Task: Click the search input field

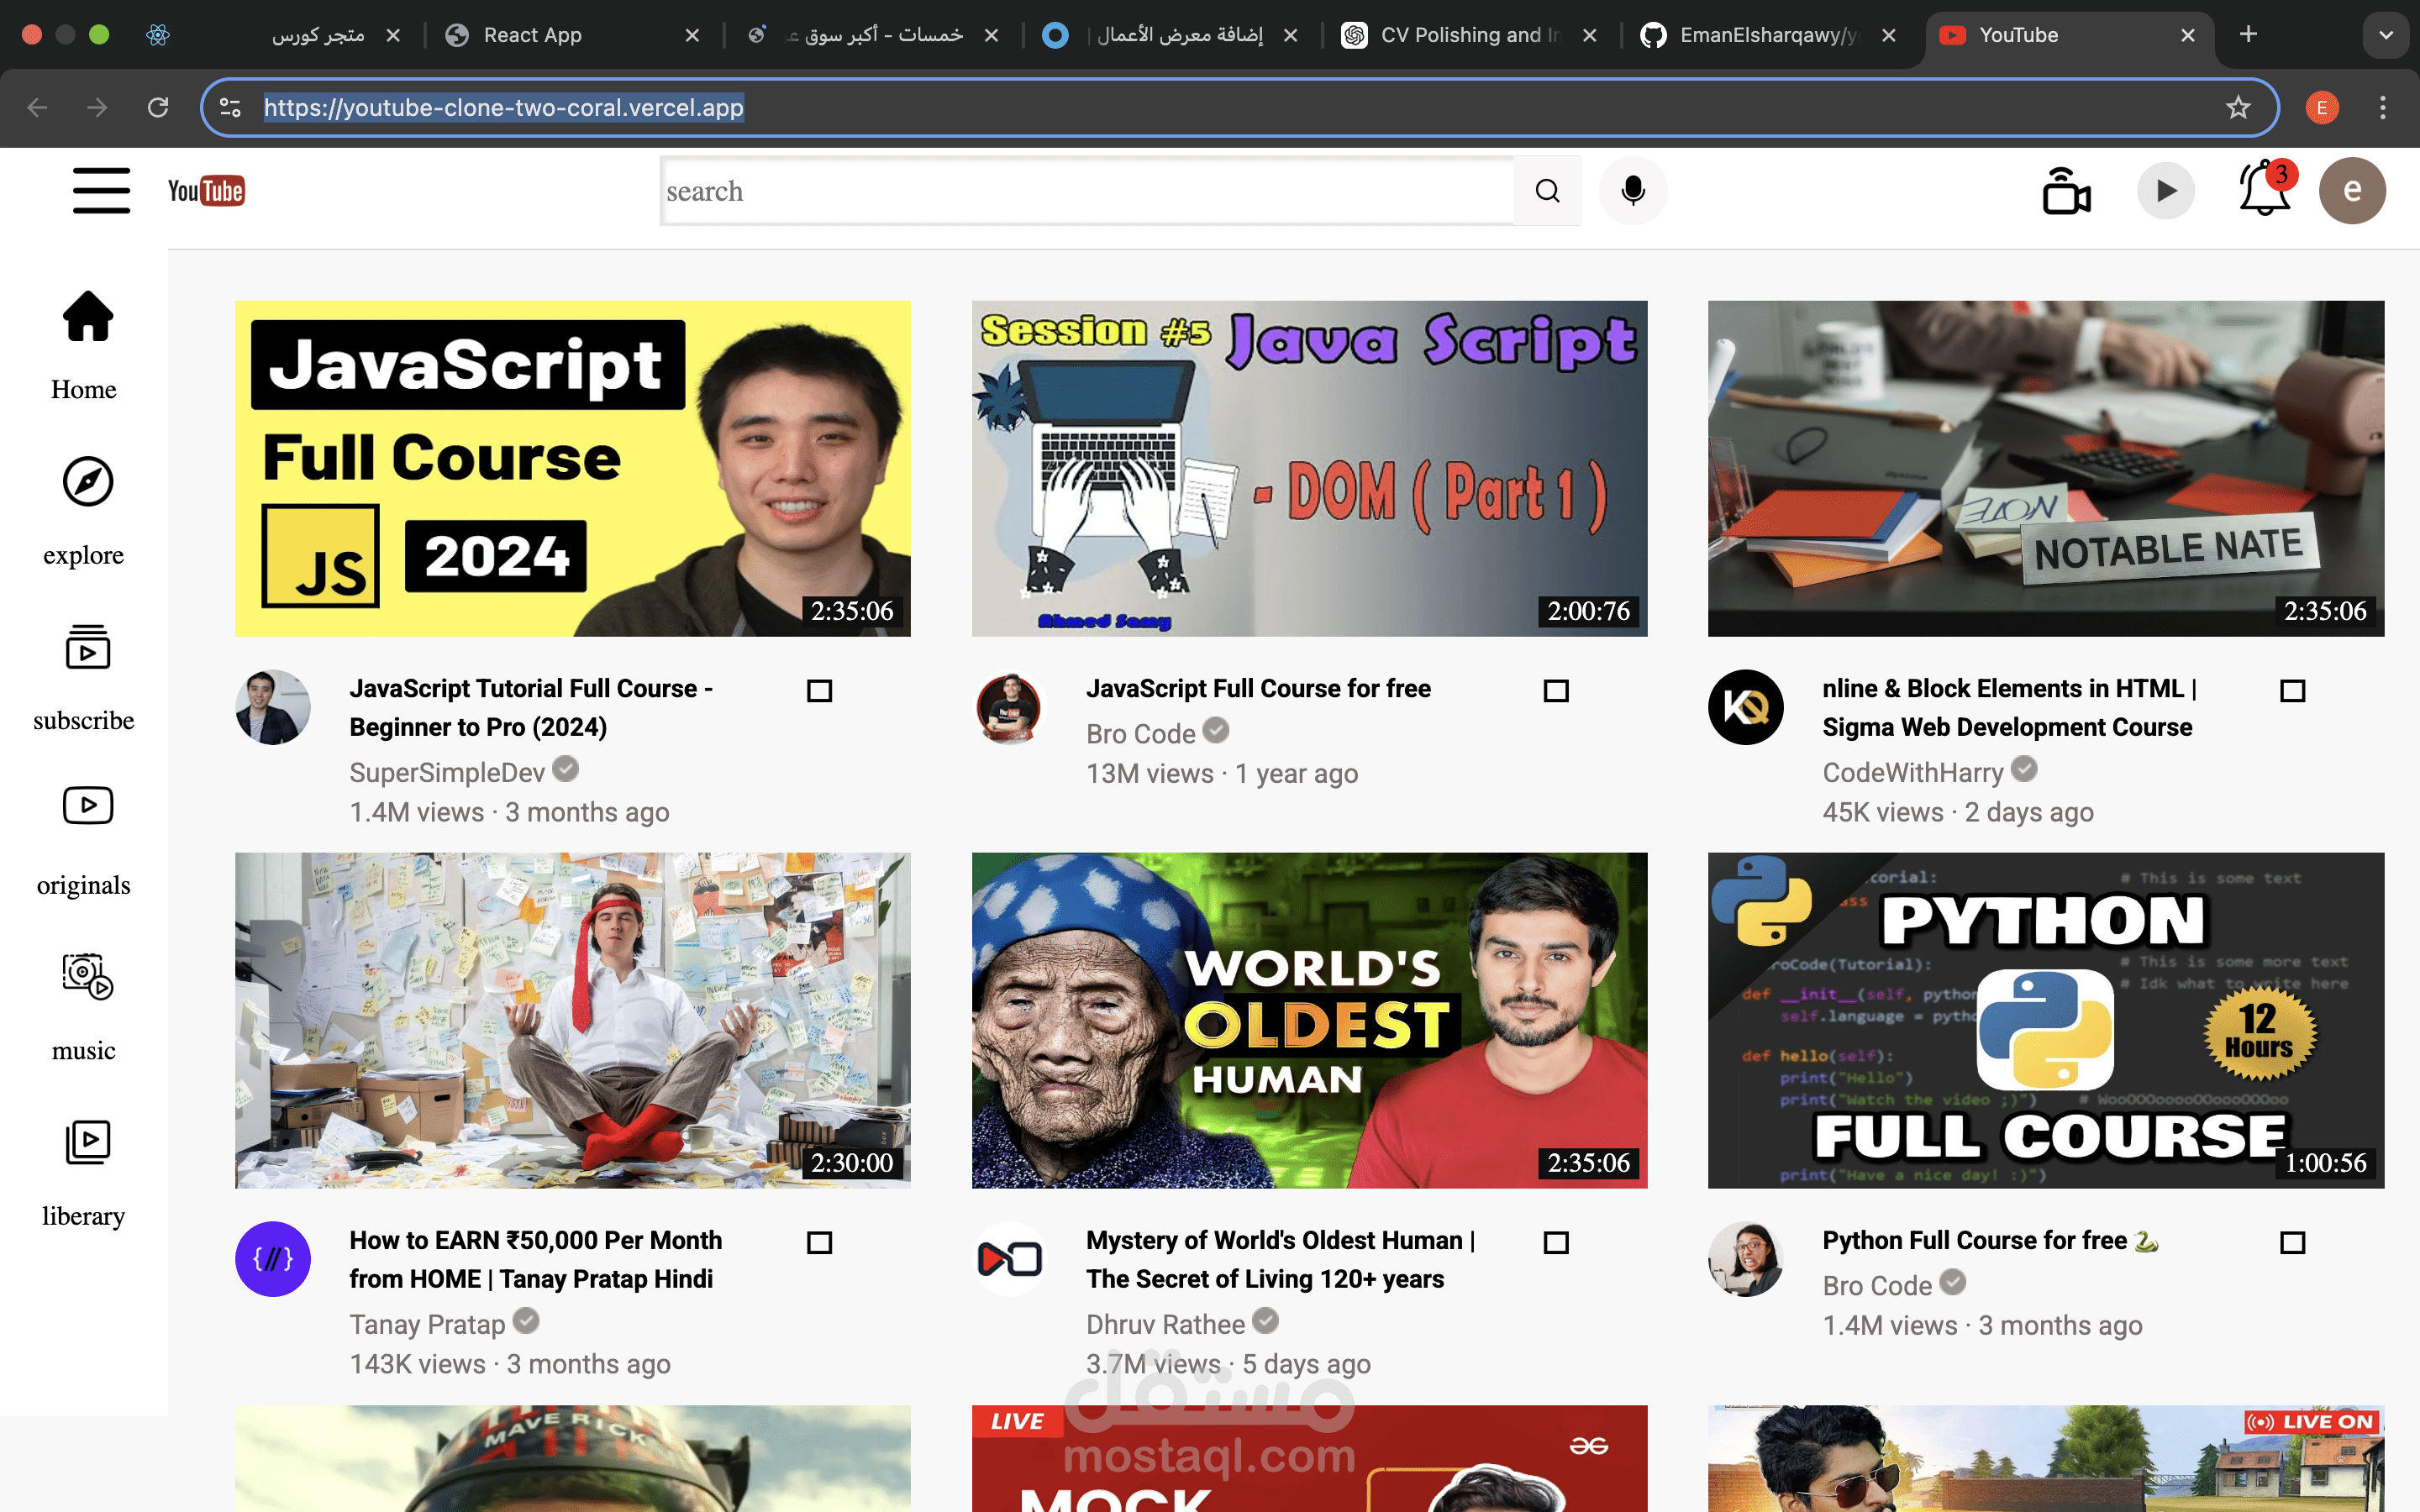Action: (1087, 190)
